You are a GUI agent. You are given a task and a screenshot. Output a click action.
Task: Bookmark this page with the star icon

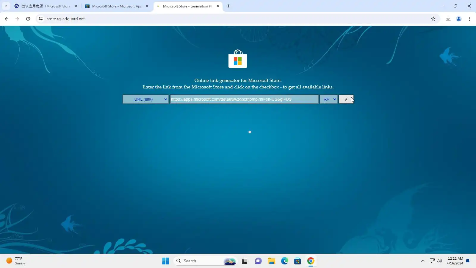433,19
